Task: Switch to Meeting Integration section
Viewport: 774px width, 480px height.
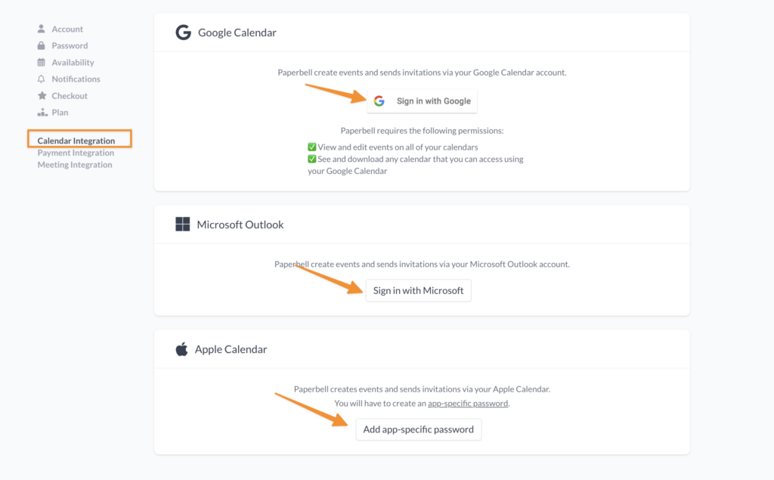Action: pyautogui.click(x=75, y=165)
